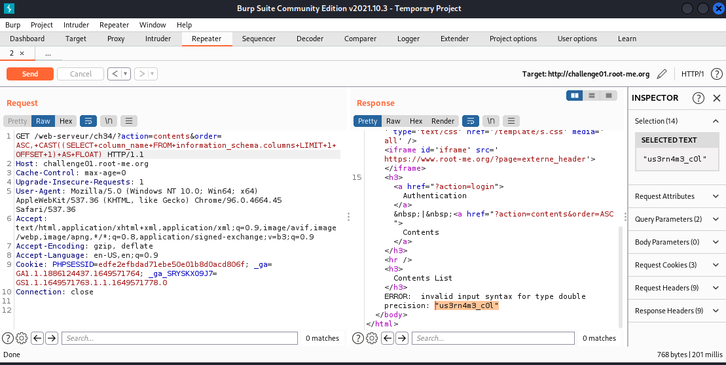Open request message actions hamburger menu
The width and height of the screenshot is (726, 365).
tap(129, 121)
